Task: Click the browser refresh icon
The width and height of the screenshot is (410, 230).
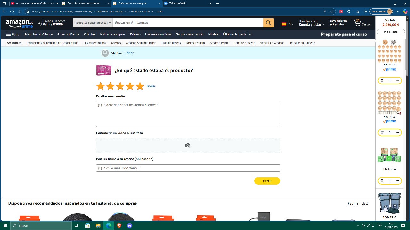Action: click(12, 11)
